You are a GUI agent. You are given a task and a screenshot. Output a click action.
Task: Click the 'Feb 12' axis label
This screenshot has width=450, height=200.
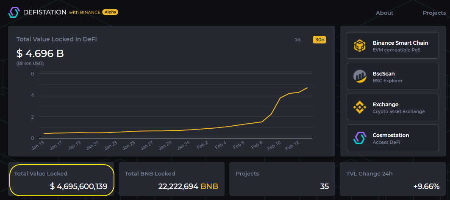click(x=293, y=145)
